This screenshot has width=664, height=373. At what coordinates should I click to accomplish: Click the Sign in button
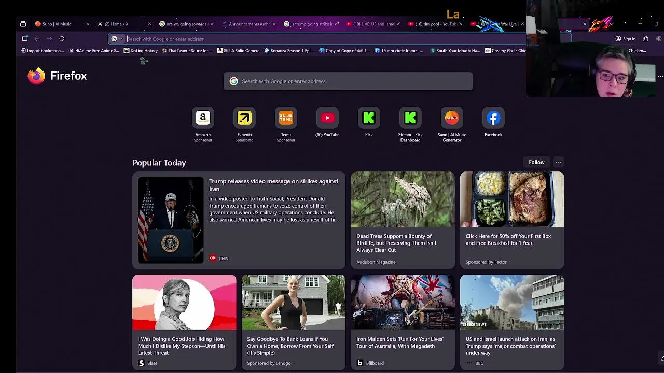pyautogui.click(x=625, y=39)
